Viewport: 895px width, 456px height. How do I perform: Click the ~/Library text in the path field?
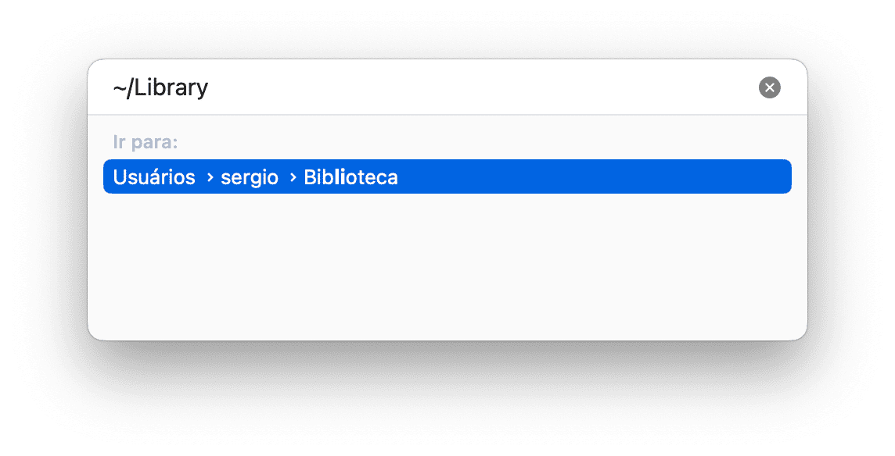tap(160, 87)
